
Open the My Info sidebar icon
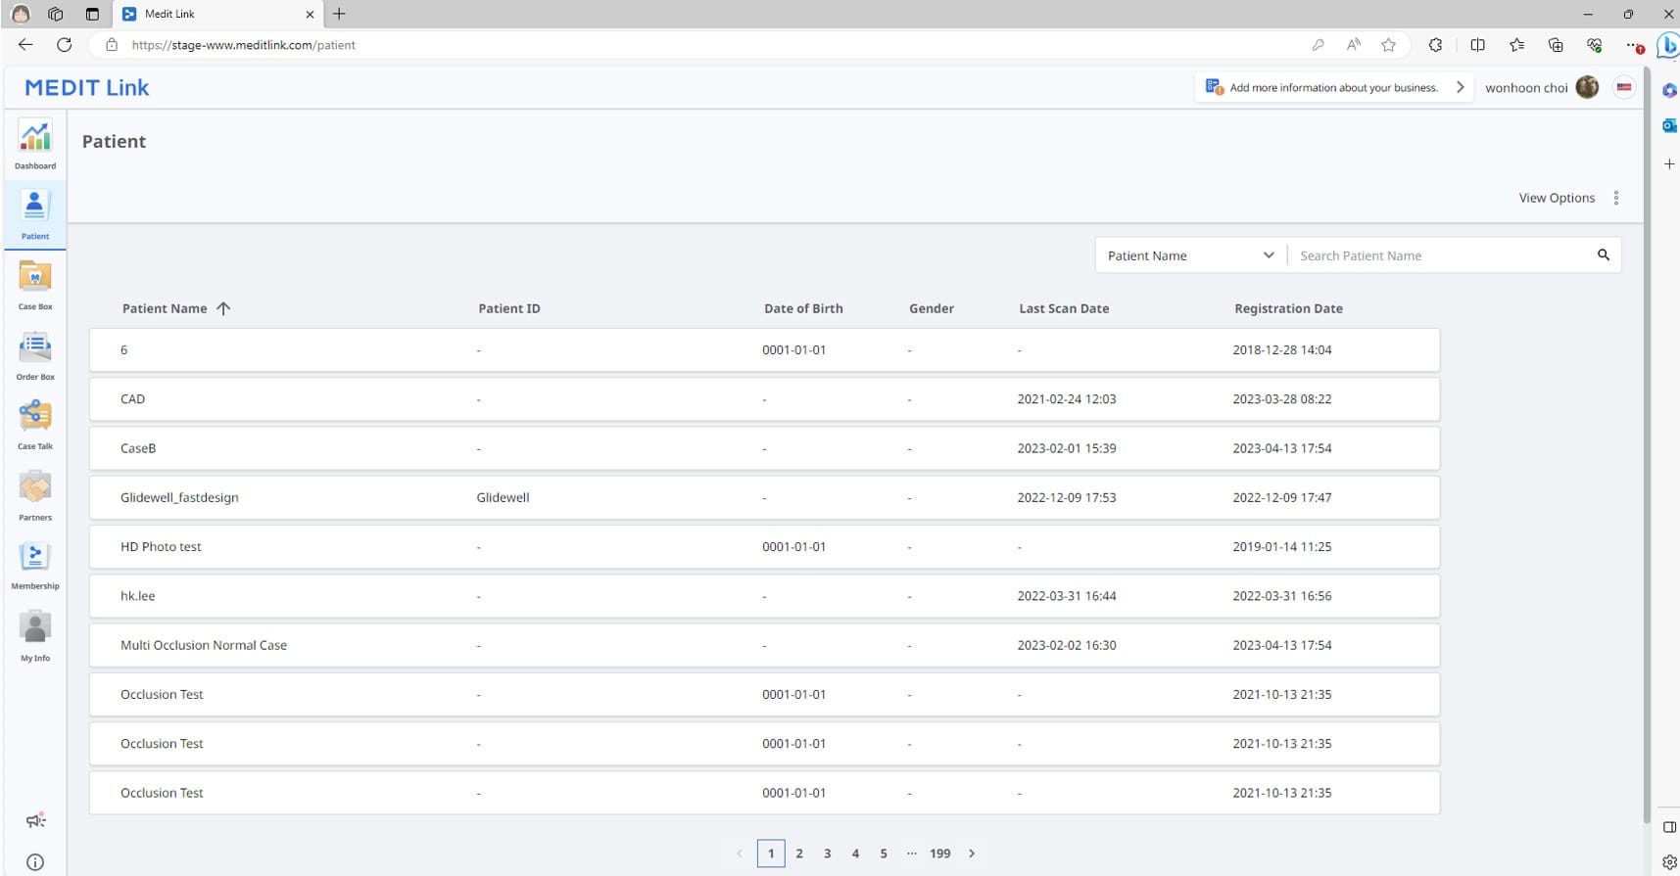coord(35,634)
